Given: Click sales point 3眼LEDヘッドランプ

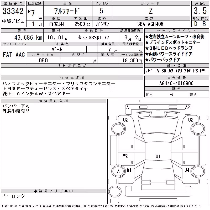Looking at the screenshot, I should click(x=169, y=48).
